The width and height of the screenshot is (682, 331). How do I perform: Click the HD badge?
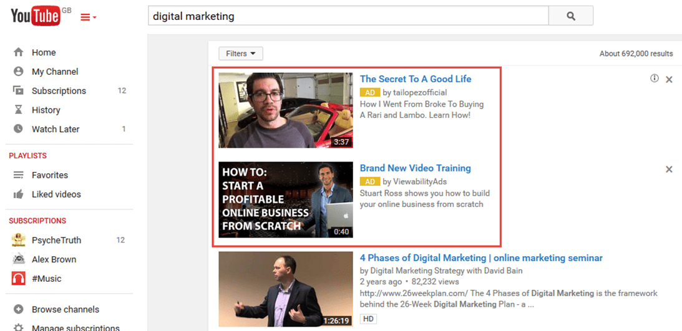(x=368, y=319)
